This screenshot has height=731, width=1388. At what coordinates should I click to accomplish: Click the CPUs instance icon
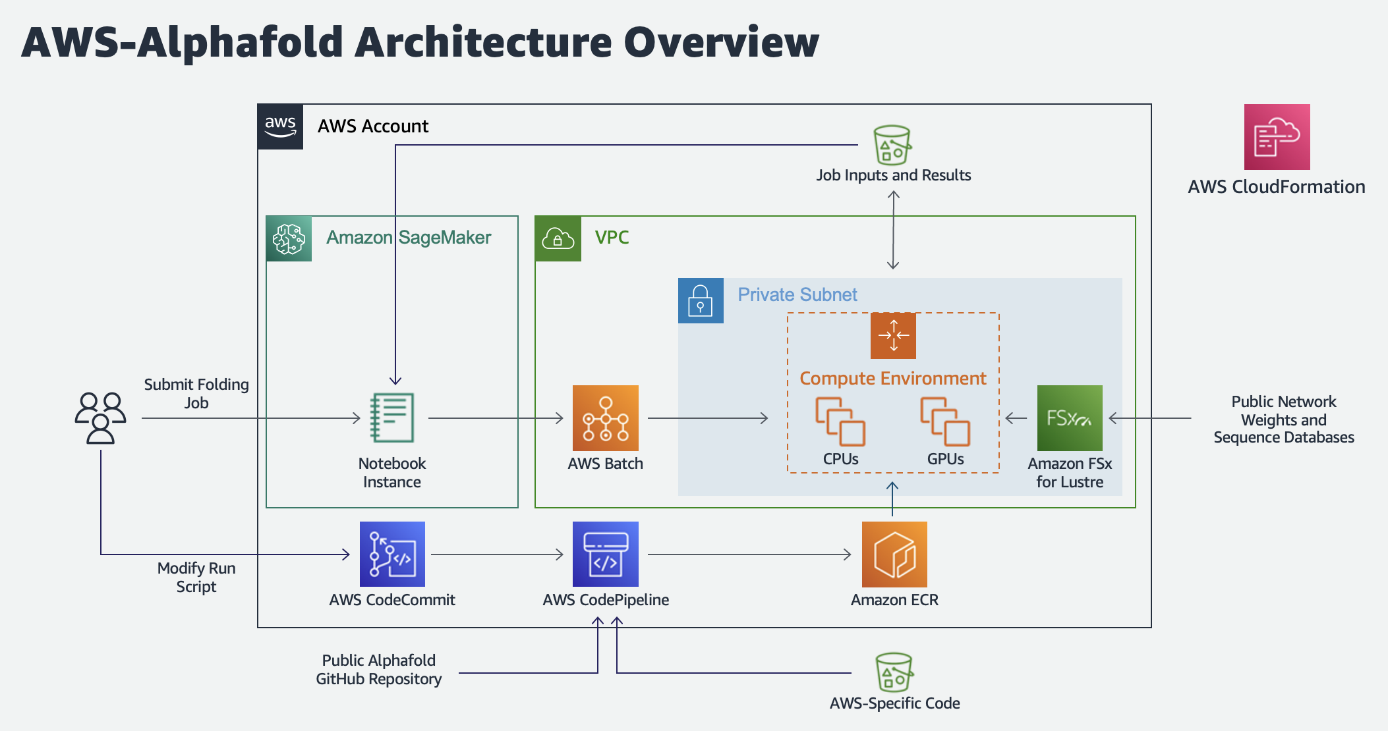coord(840,421)
